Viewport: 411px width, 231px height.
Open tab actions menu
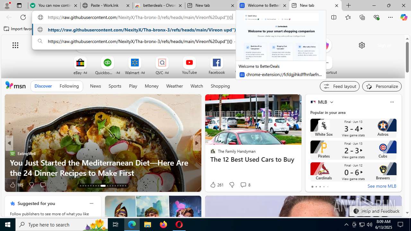pos(19,5)
